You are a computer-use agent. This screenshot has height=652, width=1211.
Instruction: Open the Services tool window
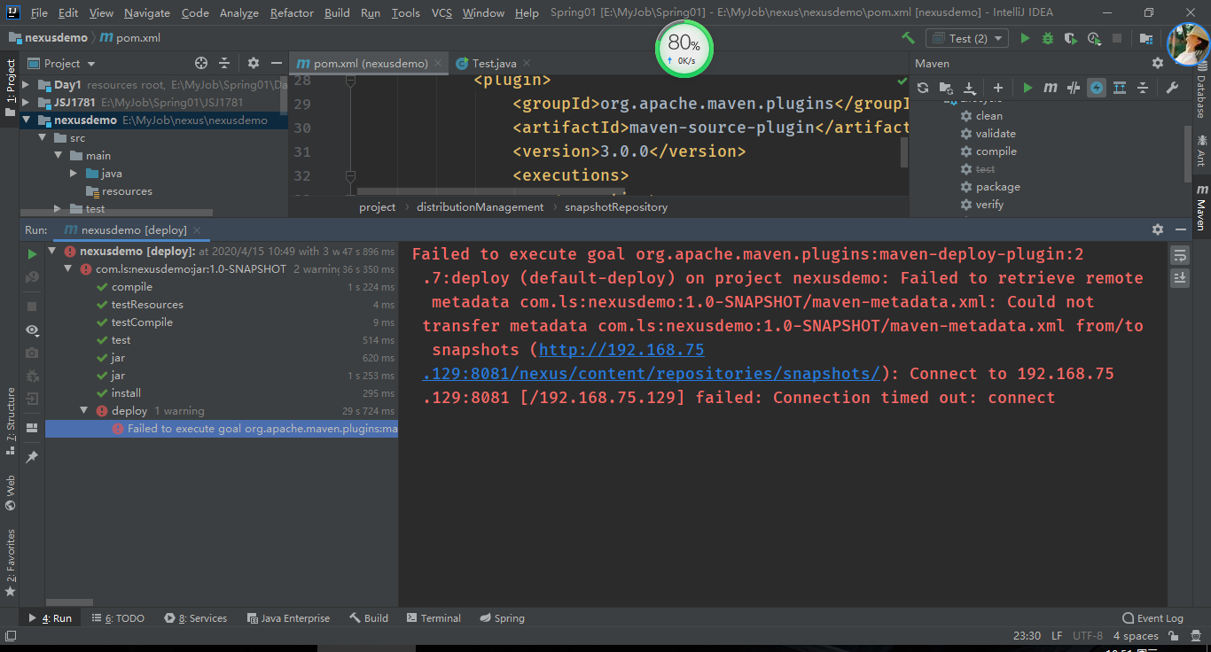195,618
